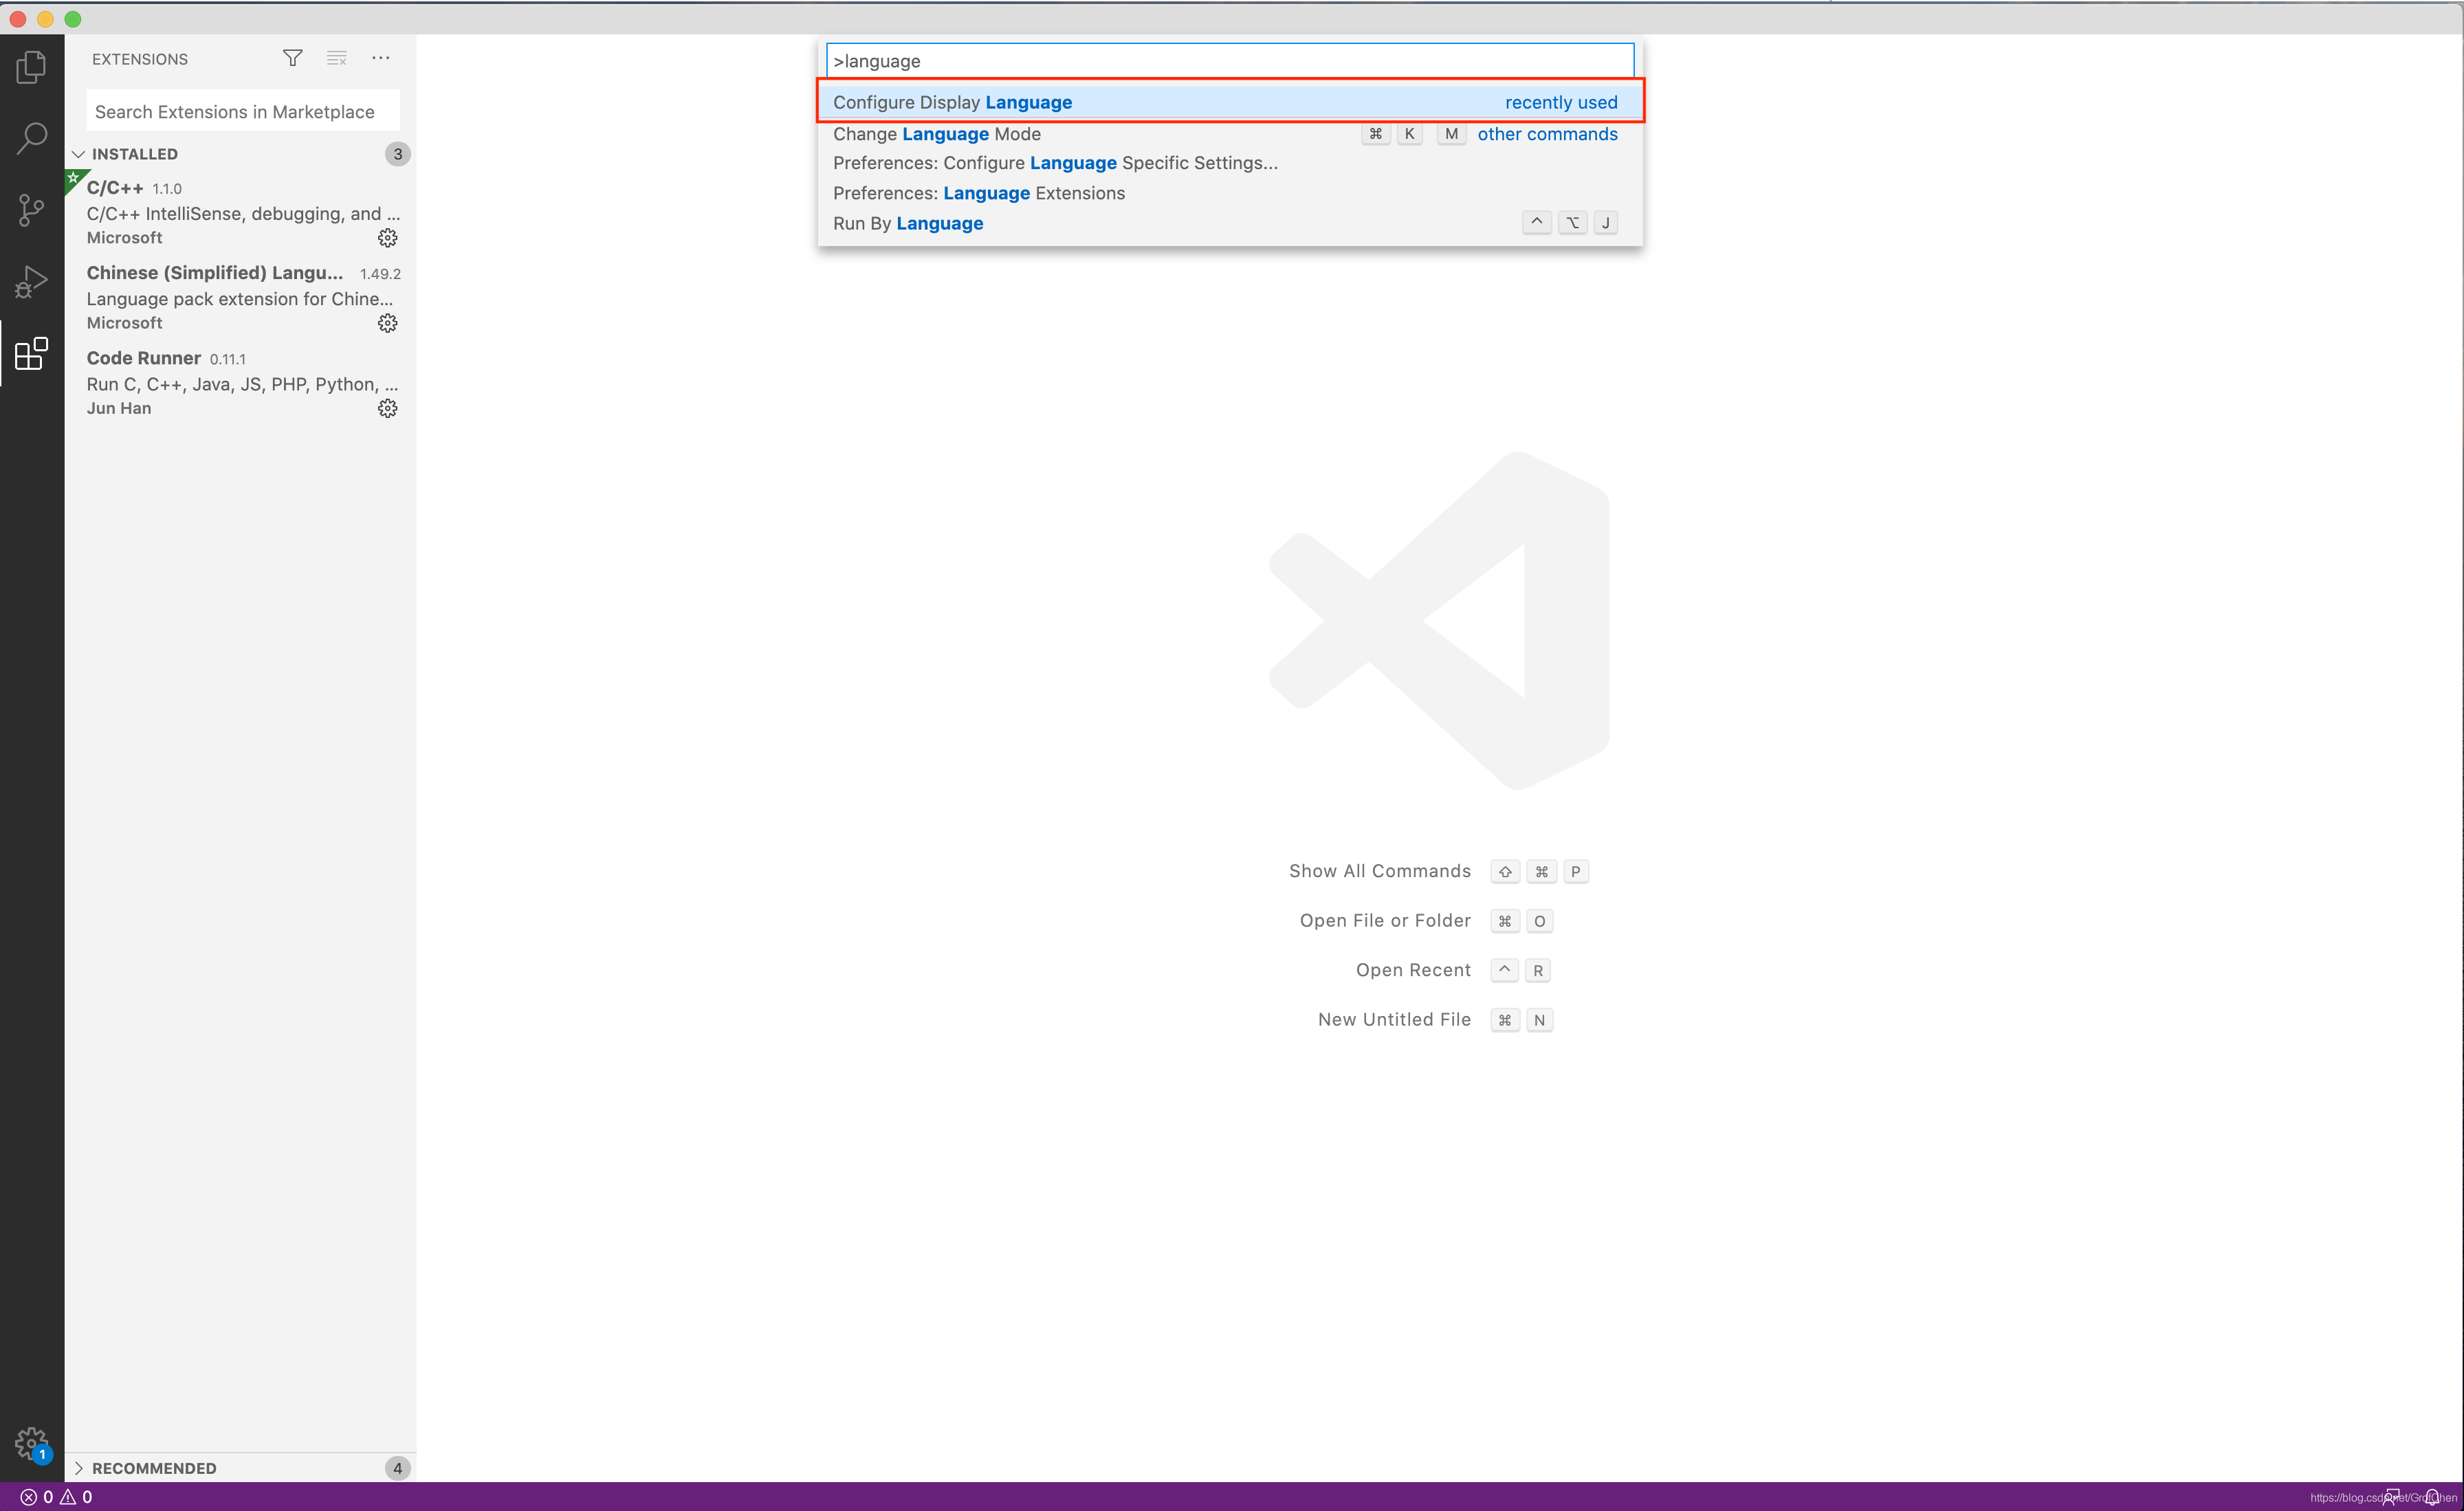Select Preferences: Language Extensions command
The height and width of the screenshot is (1511, 2464).
coord(1229,193)
